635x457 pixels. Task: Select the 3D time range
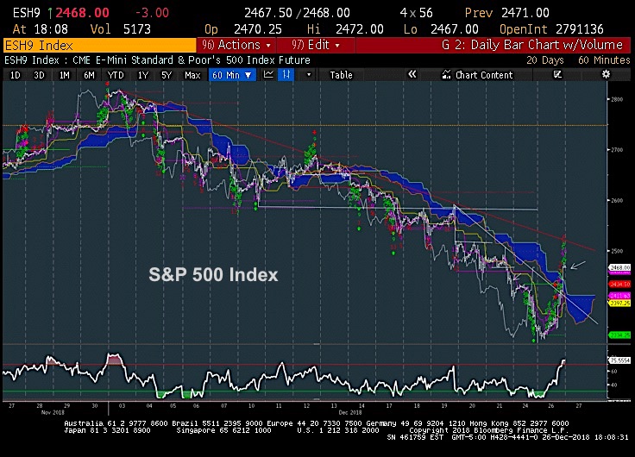(39, 75)
